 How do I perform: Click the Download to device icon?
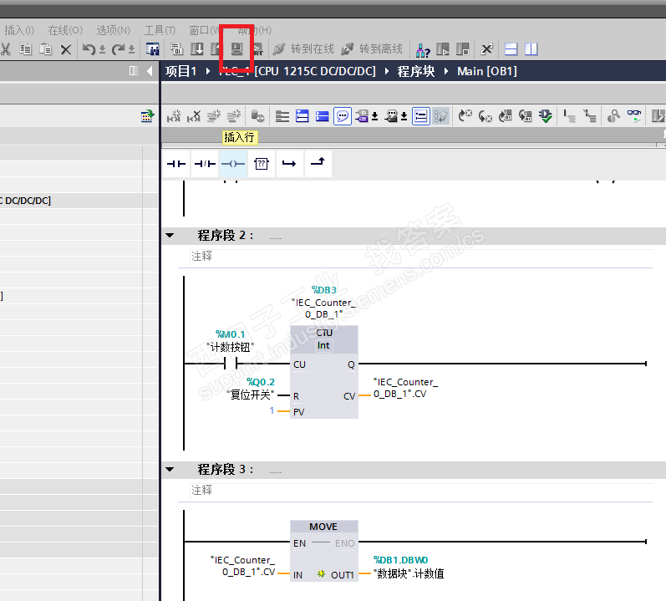click(196, 49)
